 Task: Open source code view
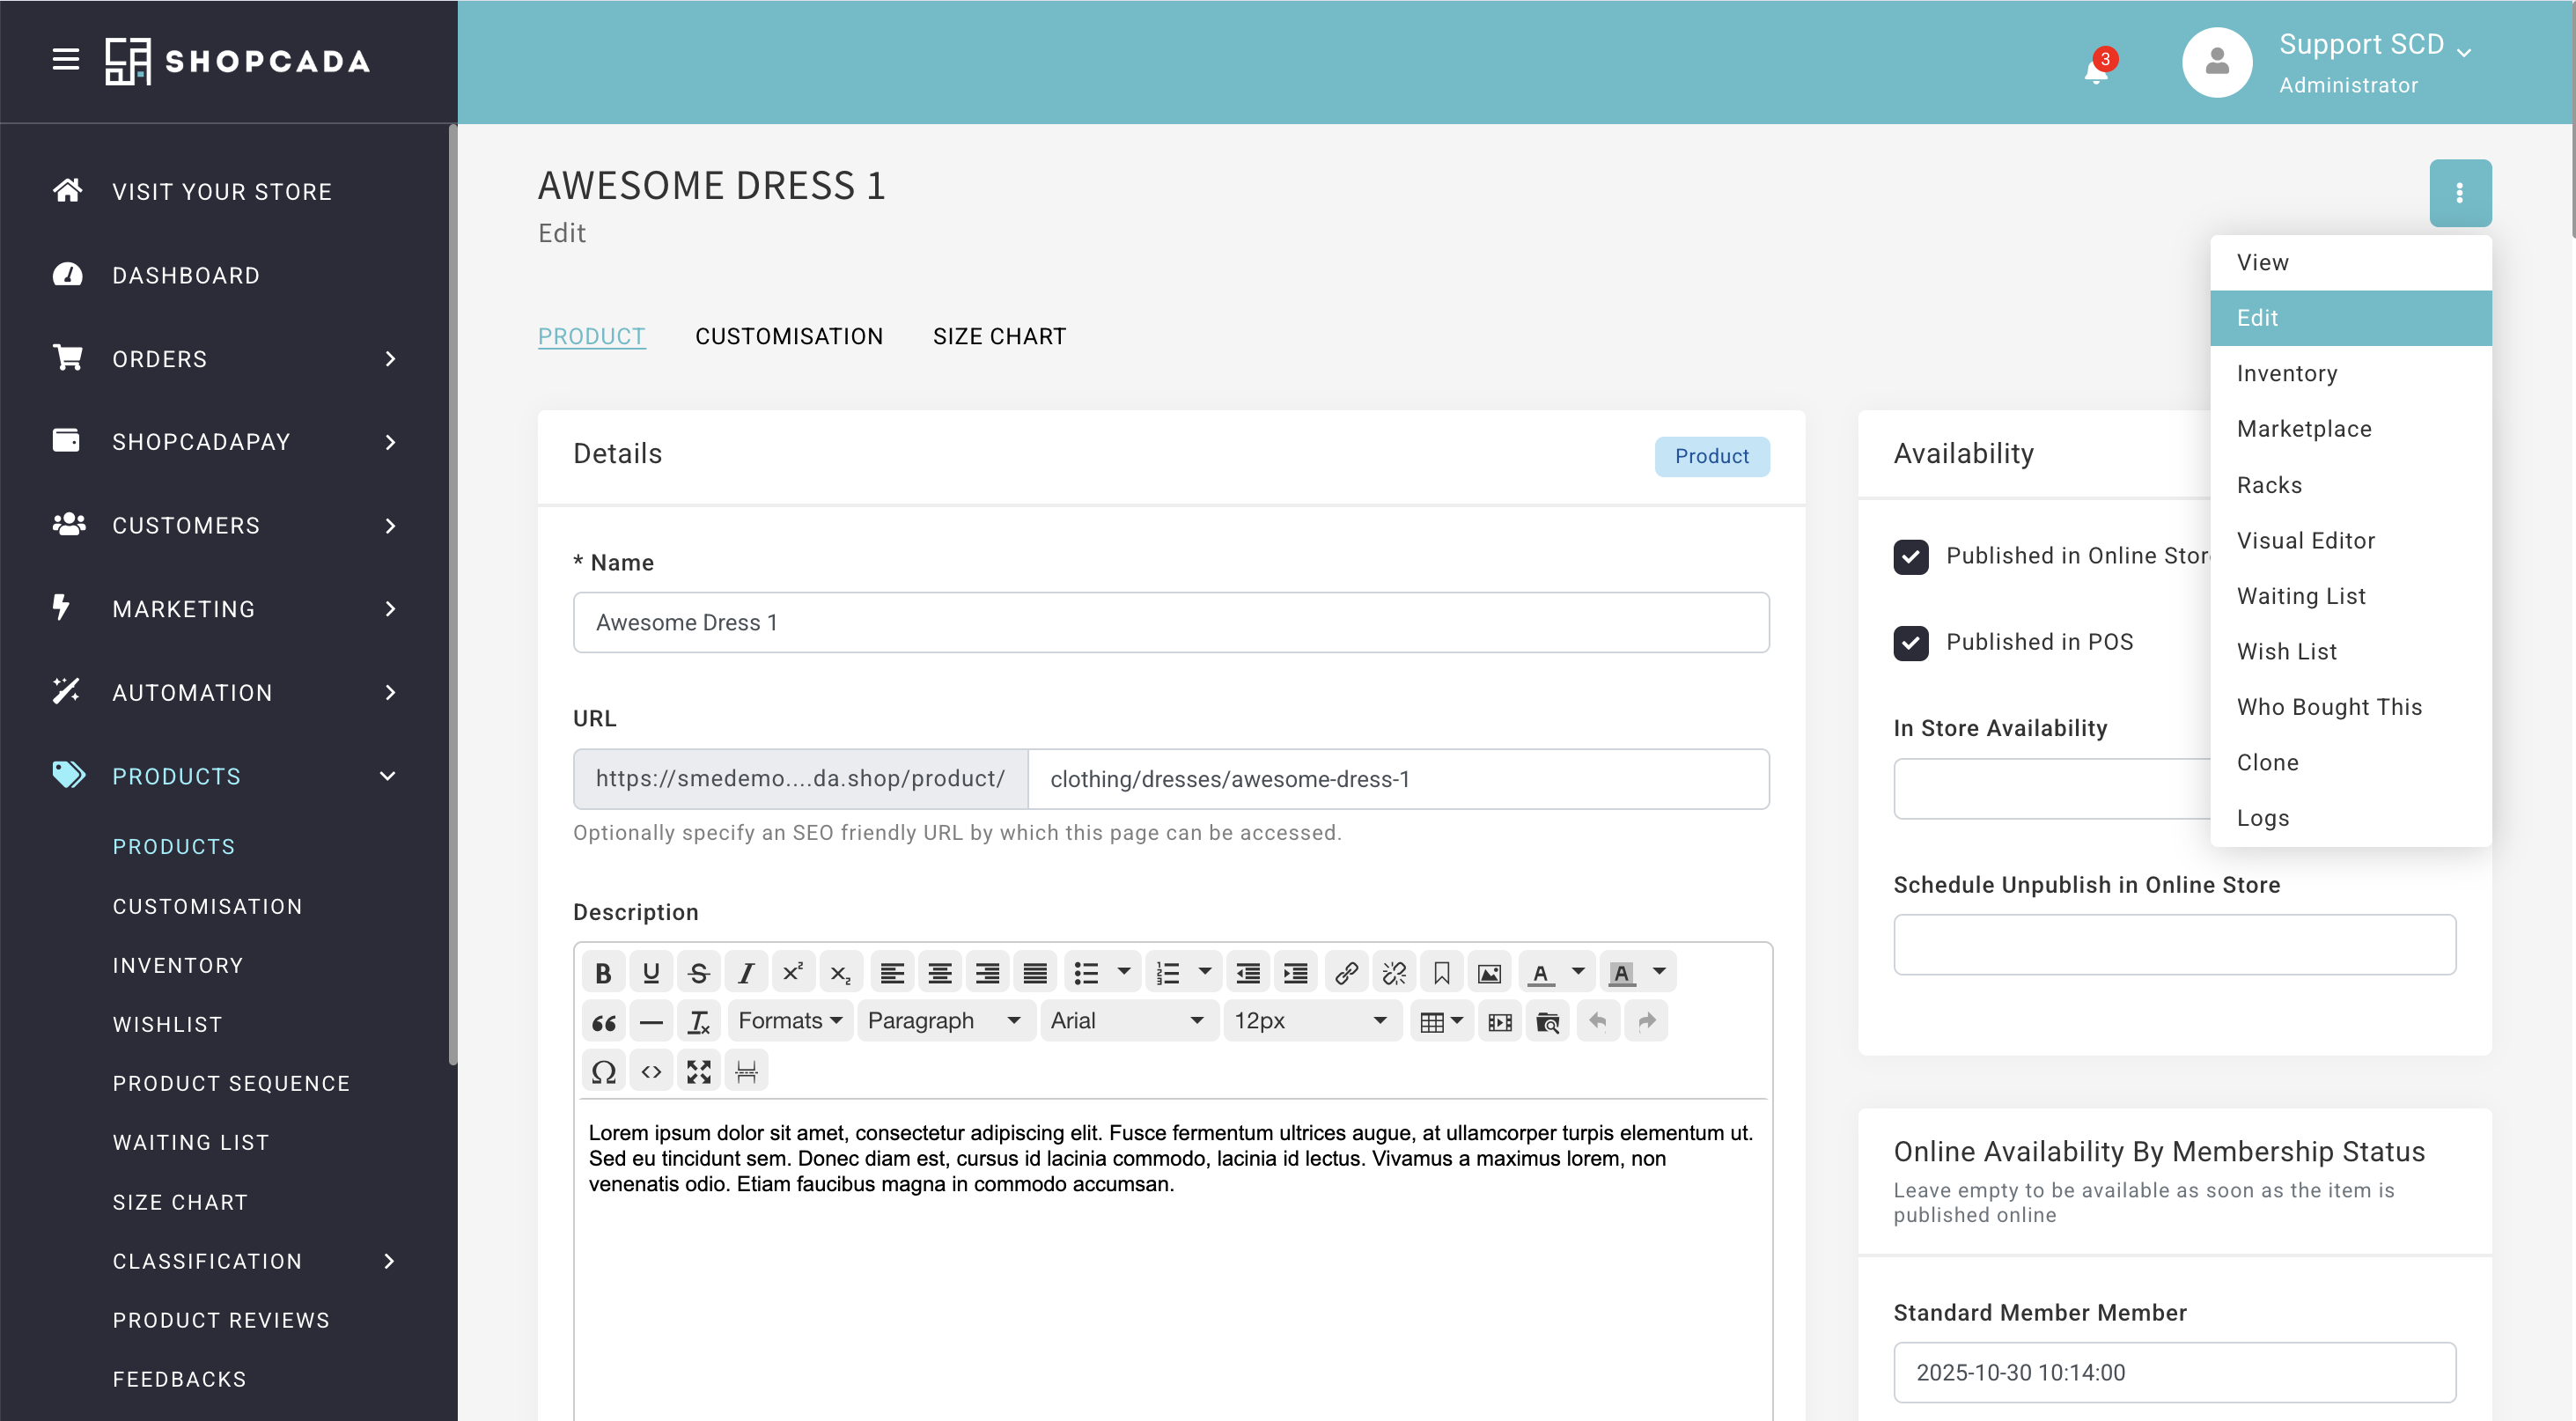pos(651,1071)
